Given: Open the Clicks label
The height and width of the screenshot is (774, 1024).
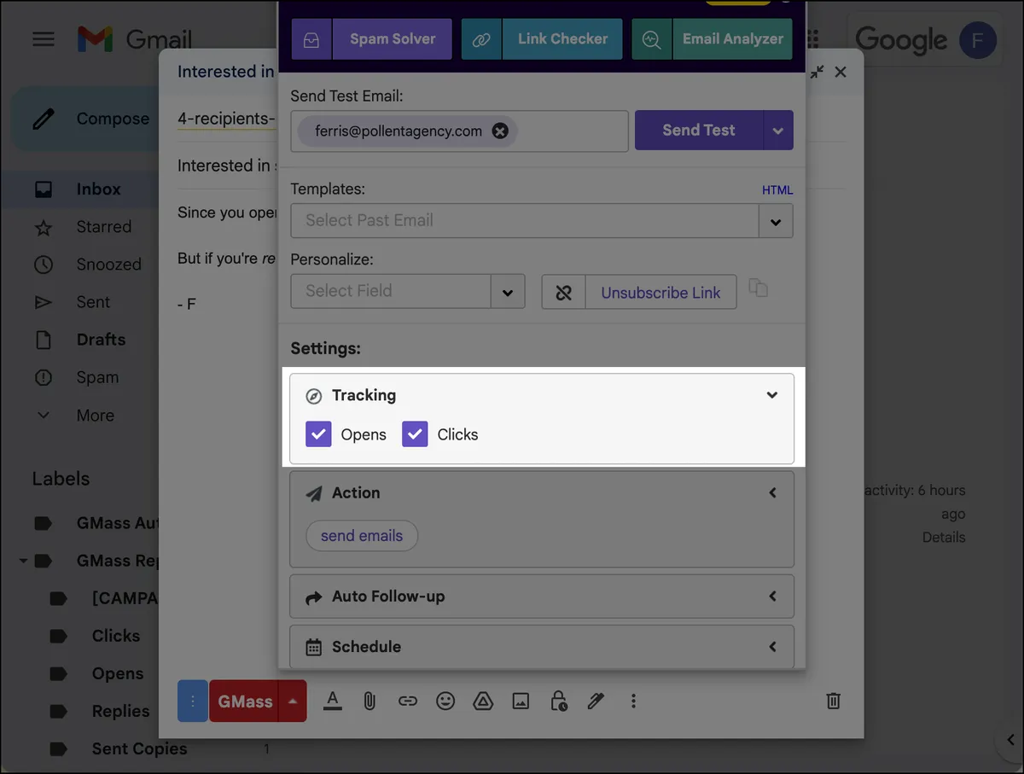Looking at the screenshot, I should pyautogui.click(x=115, y=636).
